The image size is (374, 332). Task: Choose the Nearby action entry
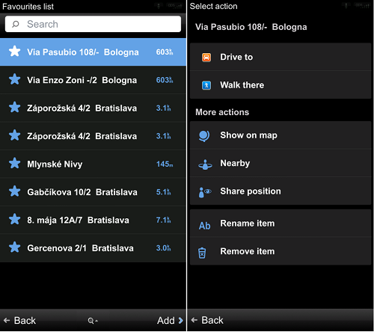[280, 163]
